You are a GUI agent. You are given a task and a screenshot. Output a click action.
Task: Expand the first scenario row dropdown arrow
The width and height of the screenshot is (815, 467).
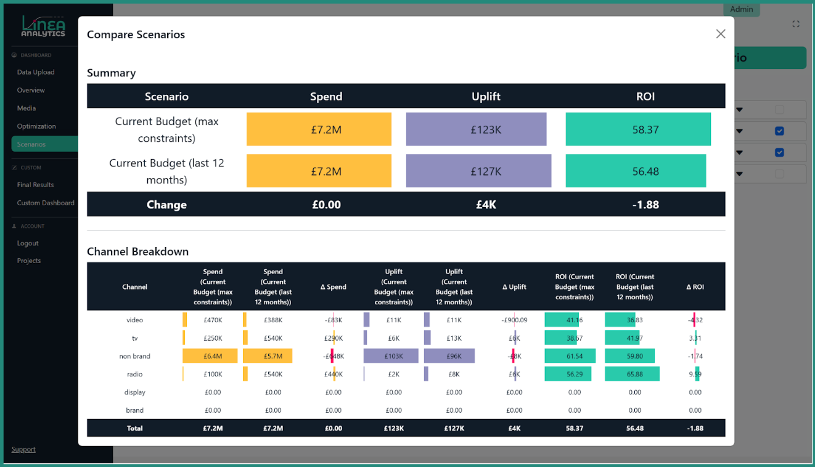(x=740, y=110)
